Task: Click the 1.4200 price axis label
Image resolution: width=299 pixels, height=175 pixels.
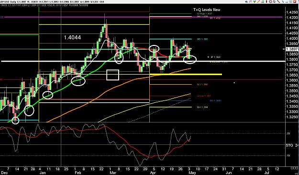Action: click(x=292, y=18)
